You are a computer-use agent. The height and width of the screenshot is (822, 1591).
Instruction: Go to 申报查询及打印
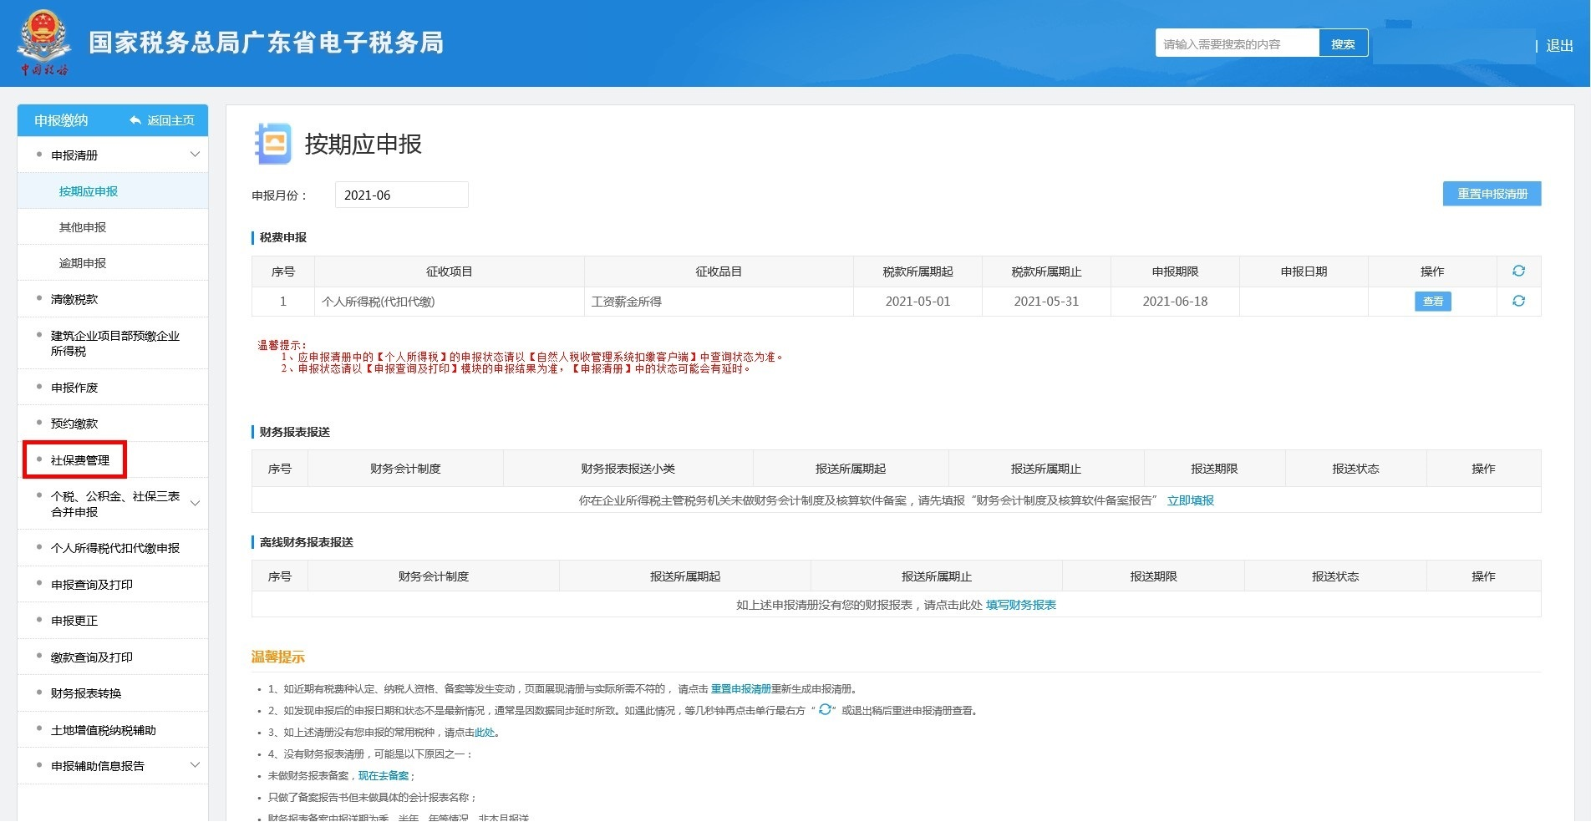pos(92,584)
